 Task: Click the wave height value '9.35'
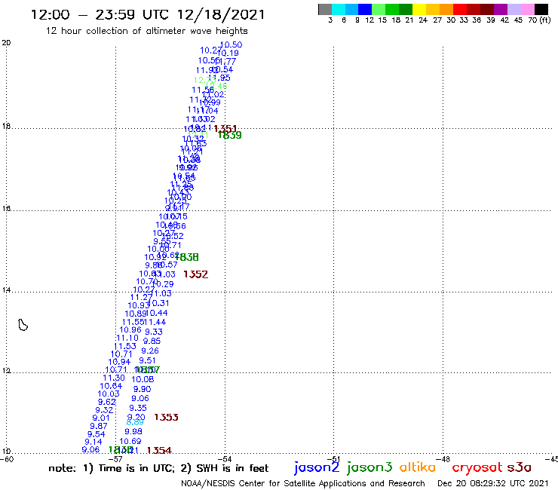(138, 408)
